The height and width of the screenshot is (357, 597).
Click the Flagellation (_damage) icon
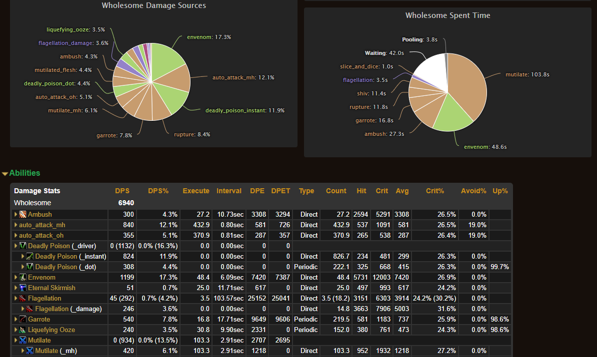tap(29, 309)
